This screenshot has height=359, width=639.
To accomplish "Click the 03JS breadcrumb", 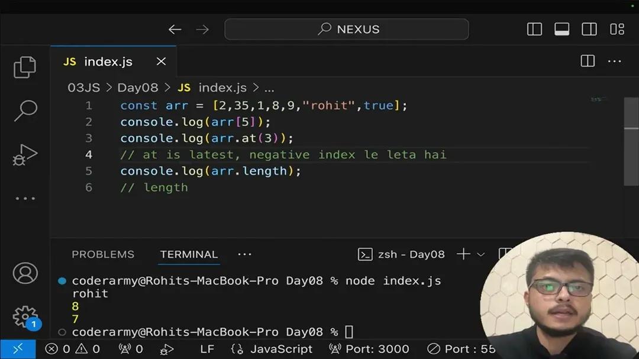I will click(x=83, y=88).
